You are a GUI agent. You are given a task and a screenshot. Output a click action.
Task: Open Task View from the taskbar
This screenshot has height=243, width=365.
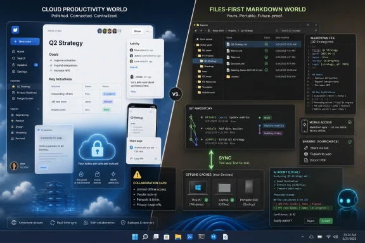coord(156,237)
